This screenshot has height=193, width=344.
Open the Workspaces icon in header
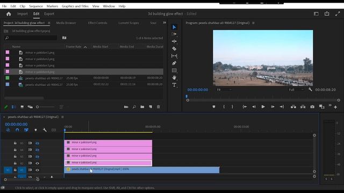click(x=316, y=14)
